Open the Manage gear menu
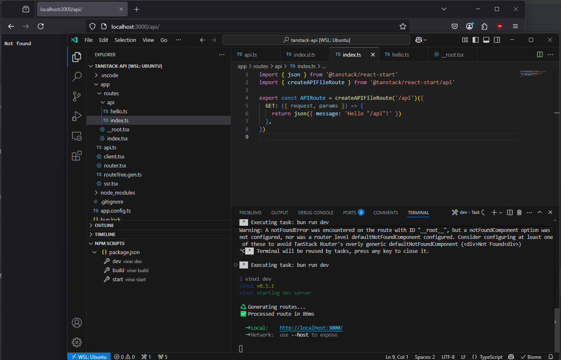 point(77,342)
